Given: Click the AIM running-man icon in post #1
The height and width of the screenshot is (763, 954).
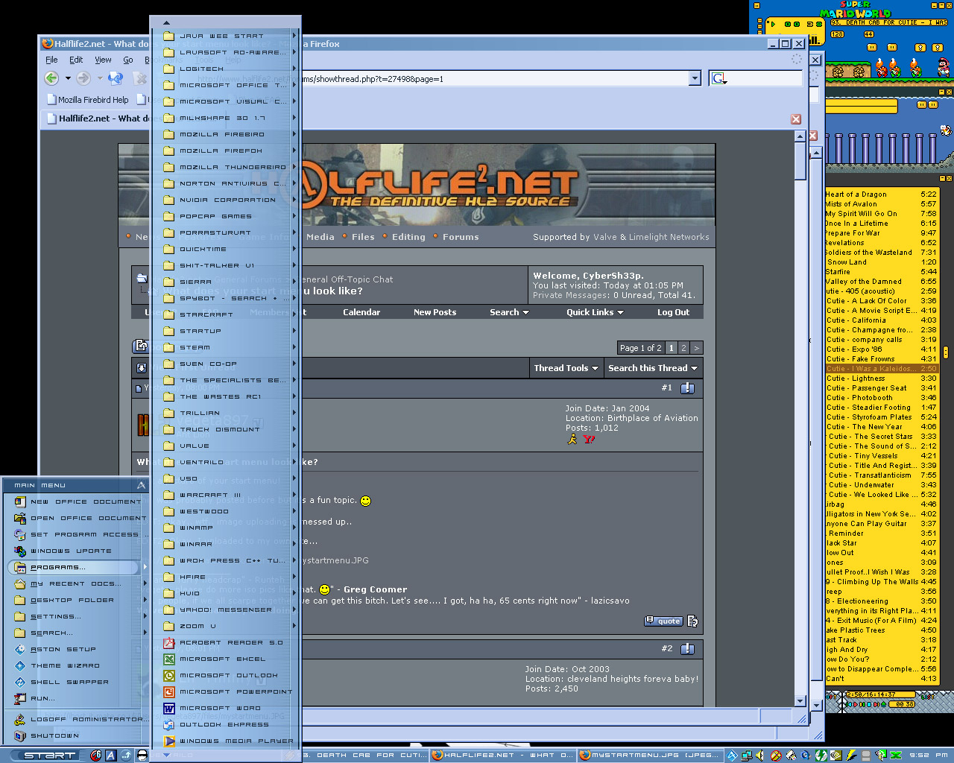Looking at the screenshot, I should [x=572, y=439].
